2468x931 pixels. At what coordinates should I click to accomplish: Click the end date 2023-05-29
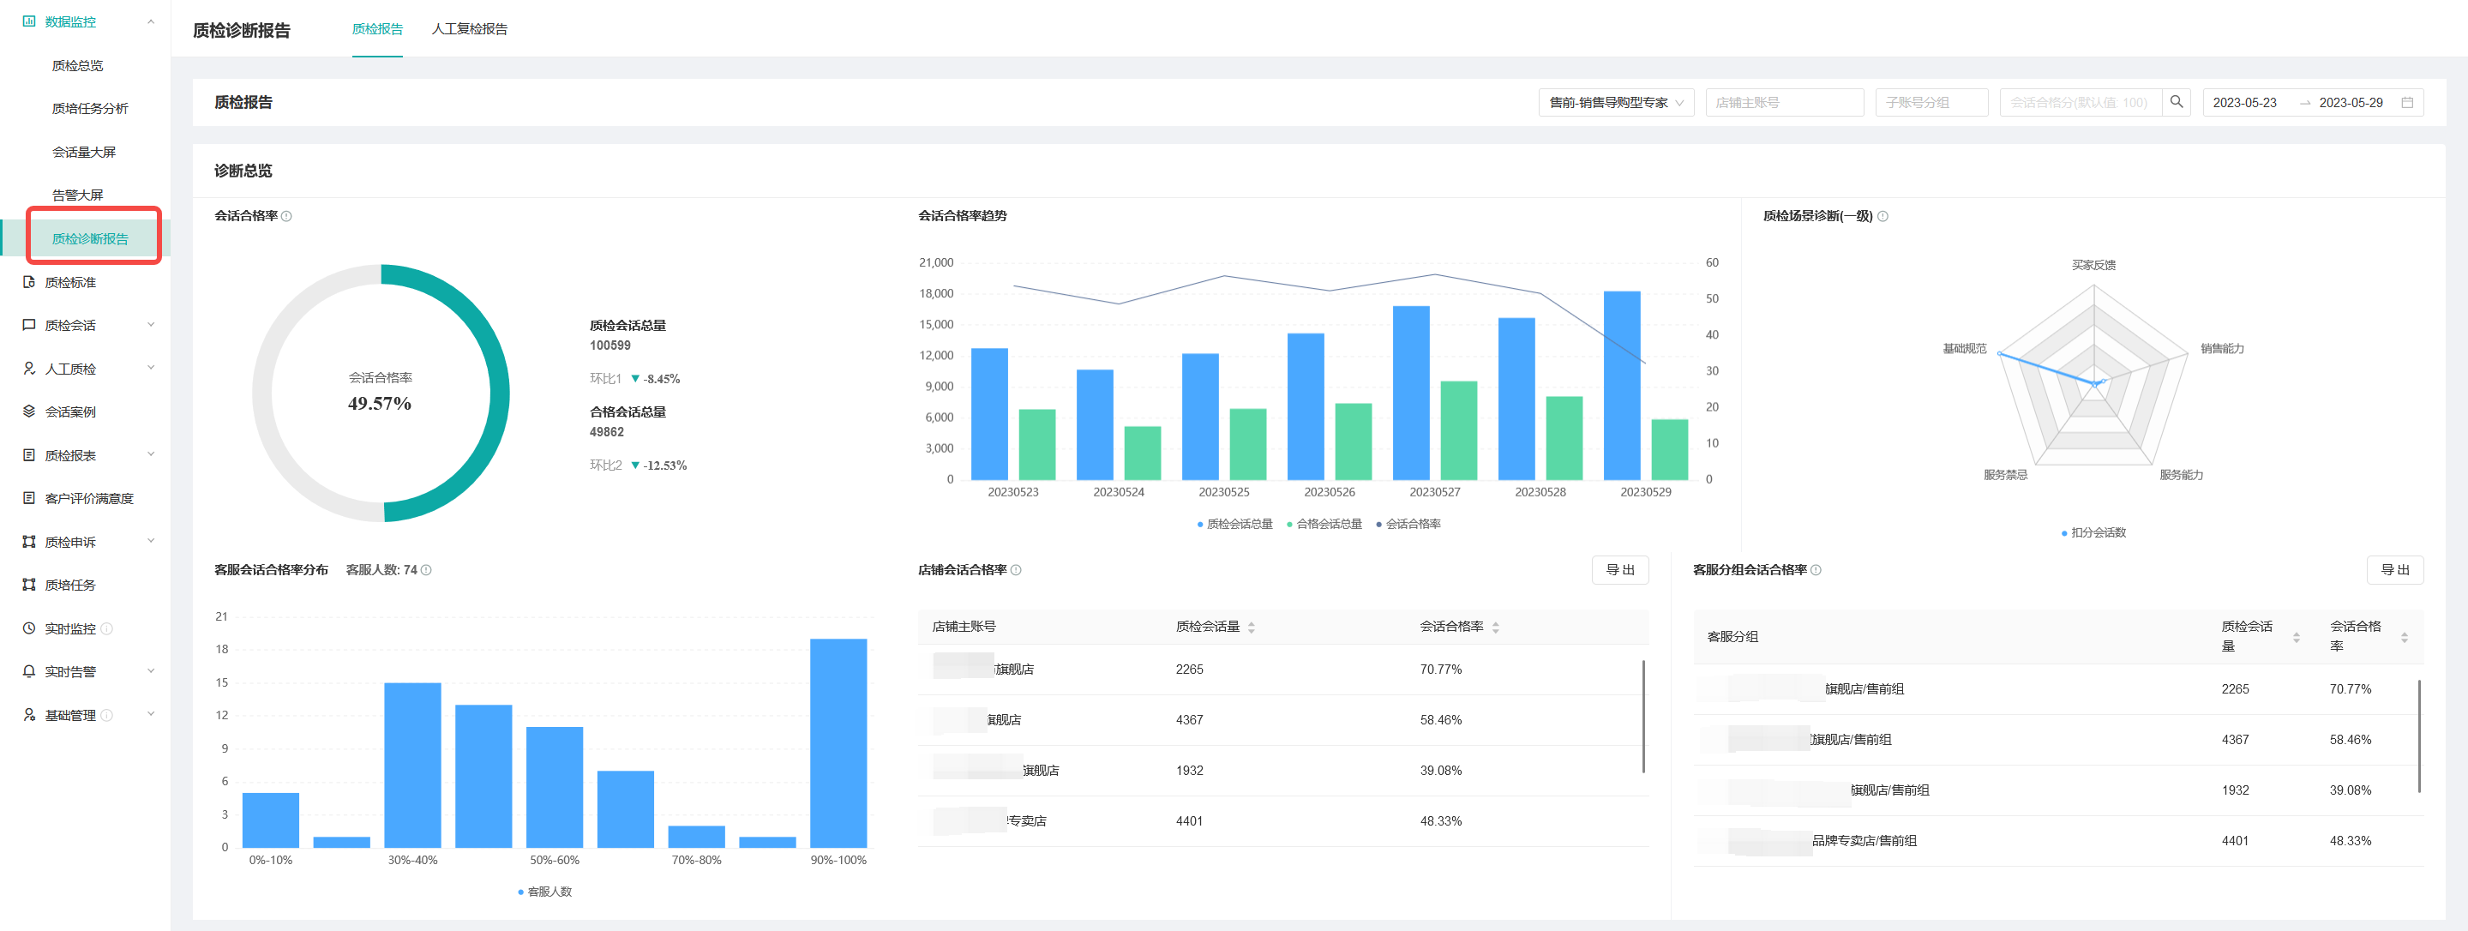(x=2351, y=103)
